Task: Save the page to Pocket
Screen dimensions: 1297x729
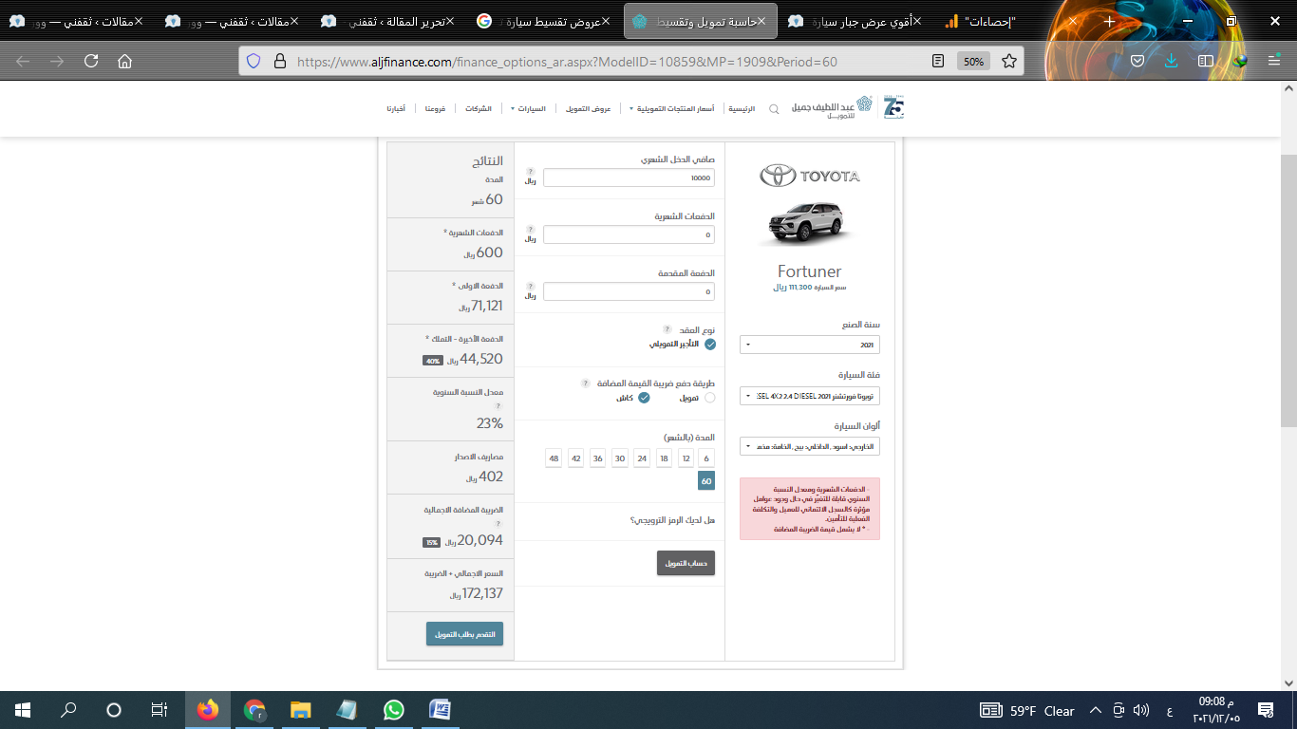Action: [x=1137, y=61]
